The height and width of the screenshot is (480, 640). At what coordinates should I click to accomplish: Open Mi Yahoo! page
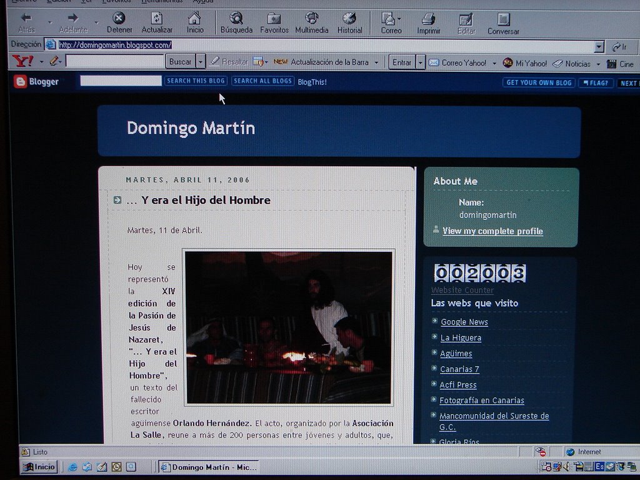tap(525, 63)
